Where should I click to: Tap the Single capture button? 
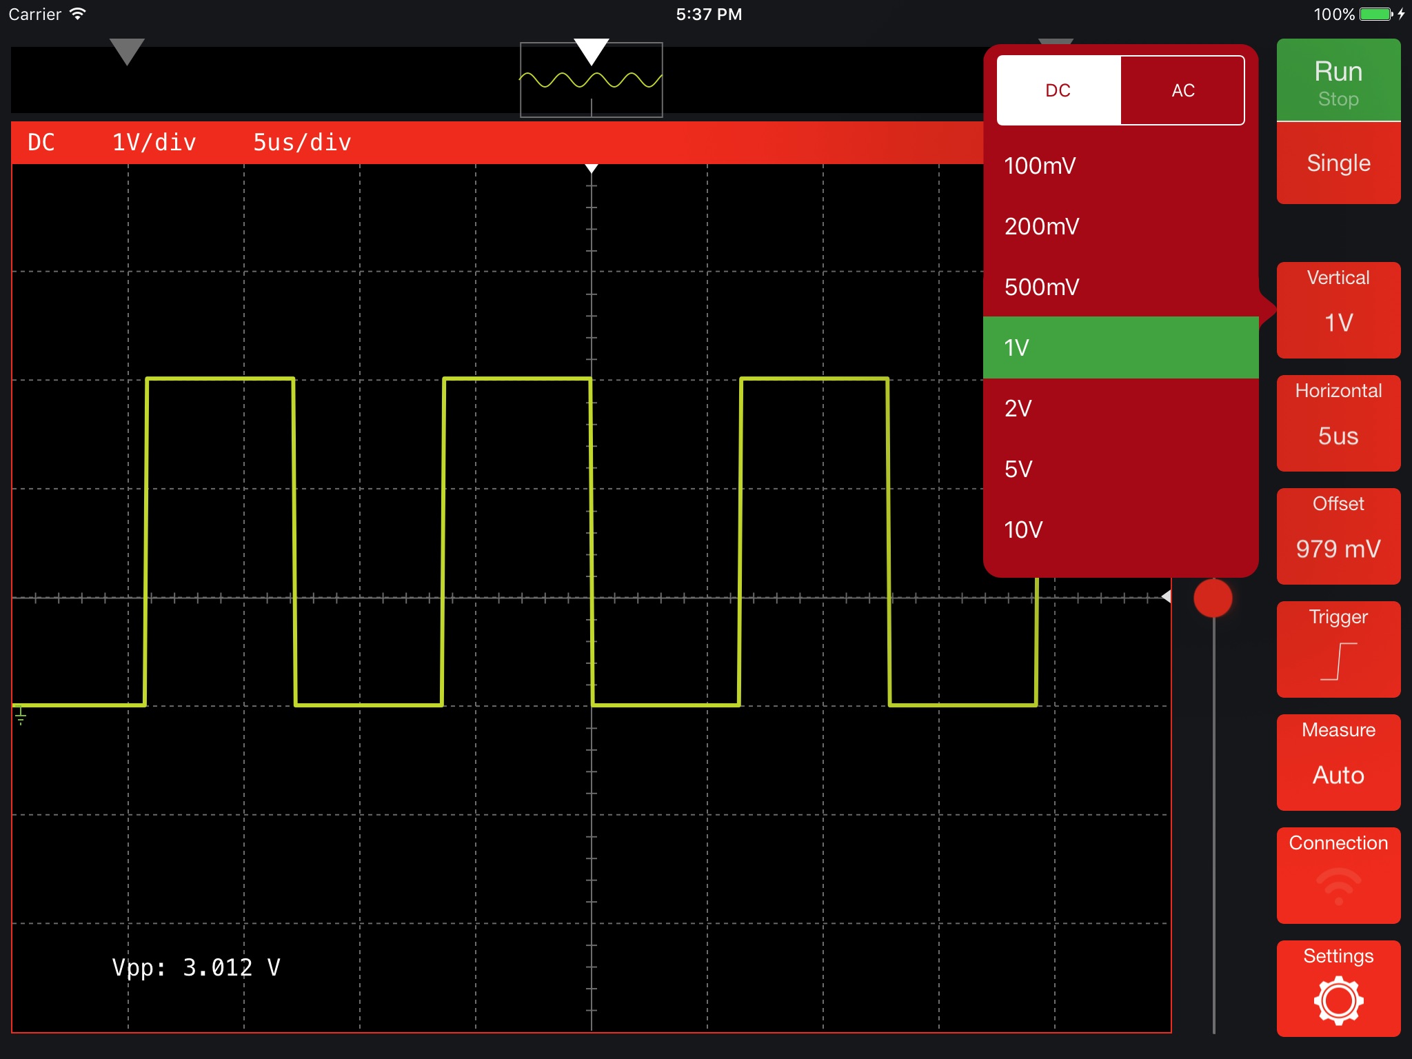(1338, 163)
